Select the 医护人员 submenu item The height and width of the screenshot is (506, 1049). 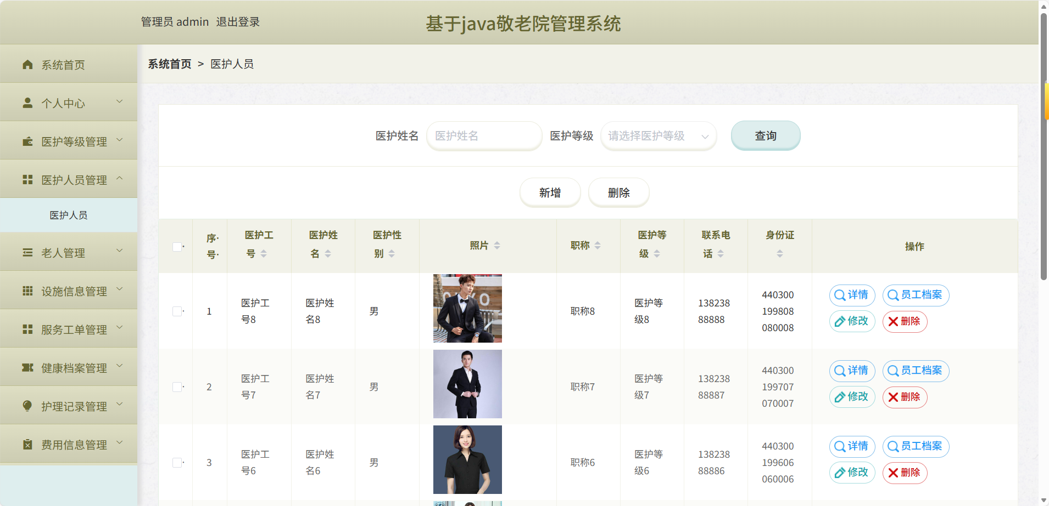pyautogui.click(x=69, y=215)
